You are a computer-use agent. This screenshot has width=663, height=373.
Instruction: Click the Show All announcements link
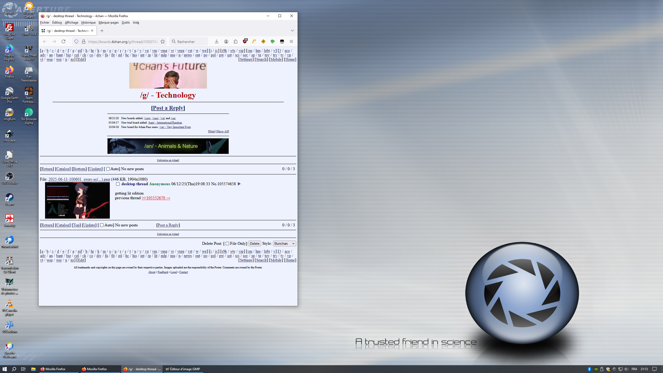(222, 132)
